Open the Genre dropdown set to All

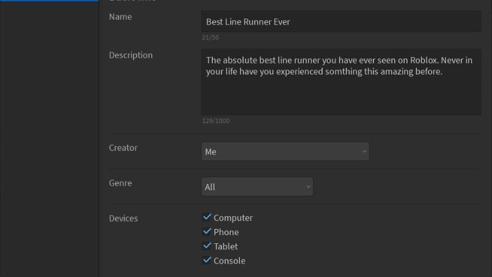[257, 187]
